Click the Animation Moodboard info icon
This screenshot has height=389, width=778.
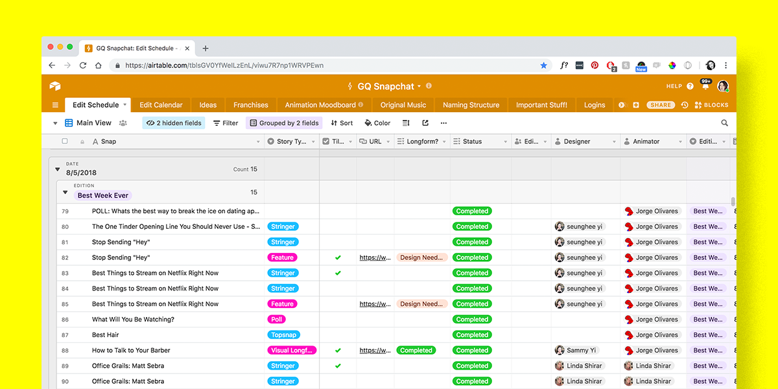tap(360, 105)
